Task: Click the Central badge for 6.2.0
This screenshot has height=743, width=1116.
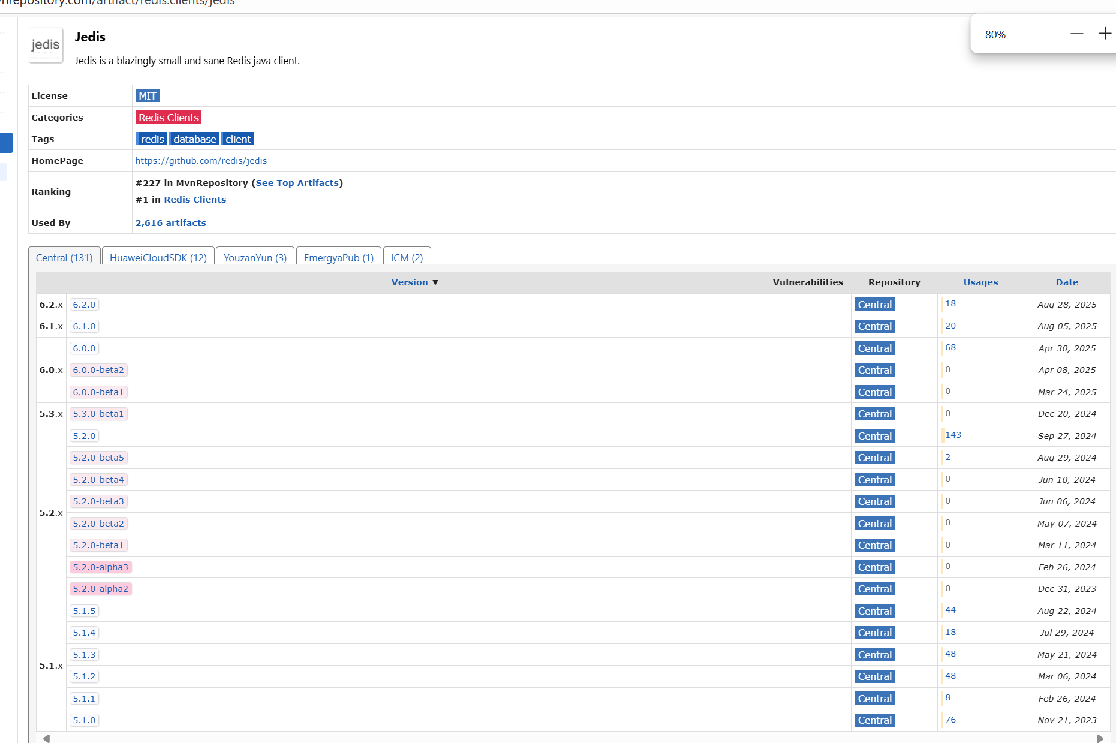Action: pos(875,305)
